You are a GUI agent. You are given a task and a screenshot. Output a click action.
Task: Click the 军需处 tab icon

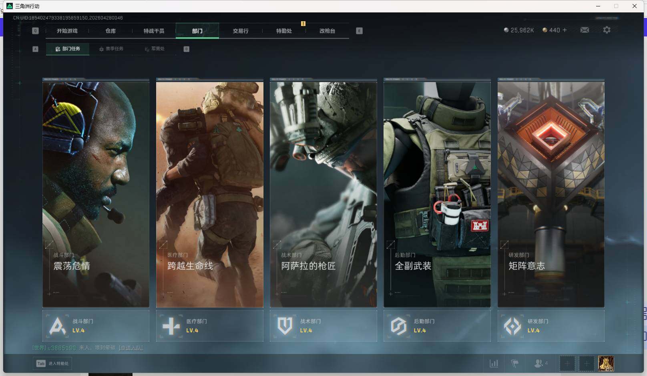[147, 49]
